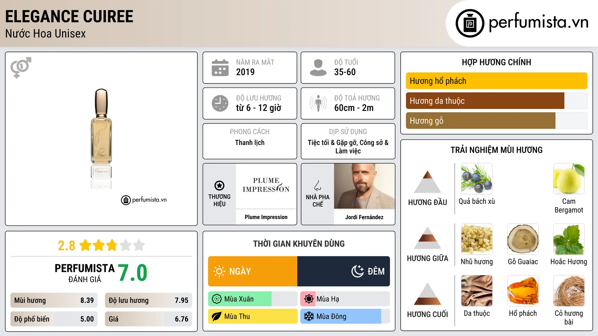Click the 2.8 star rating number

67,246
